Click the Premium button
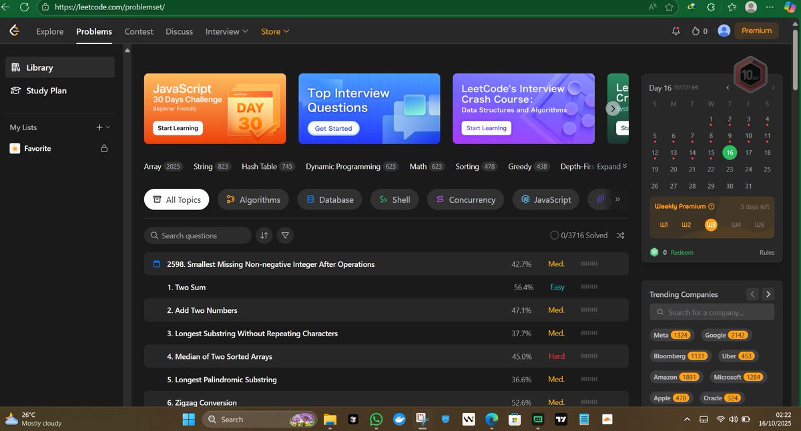The image size is (801, 431). pyautogui.click(x=756, y=31)
